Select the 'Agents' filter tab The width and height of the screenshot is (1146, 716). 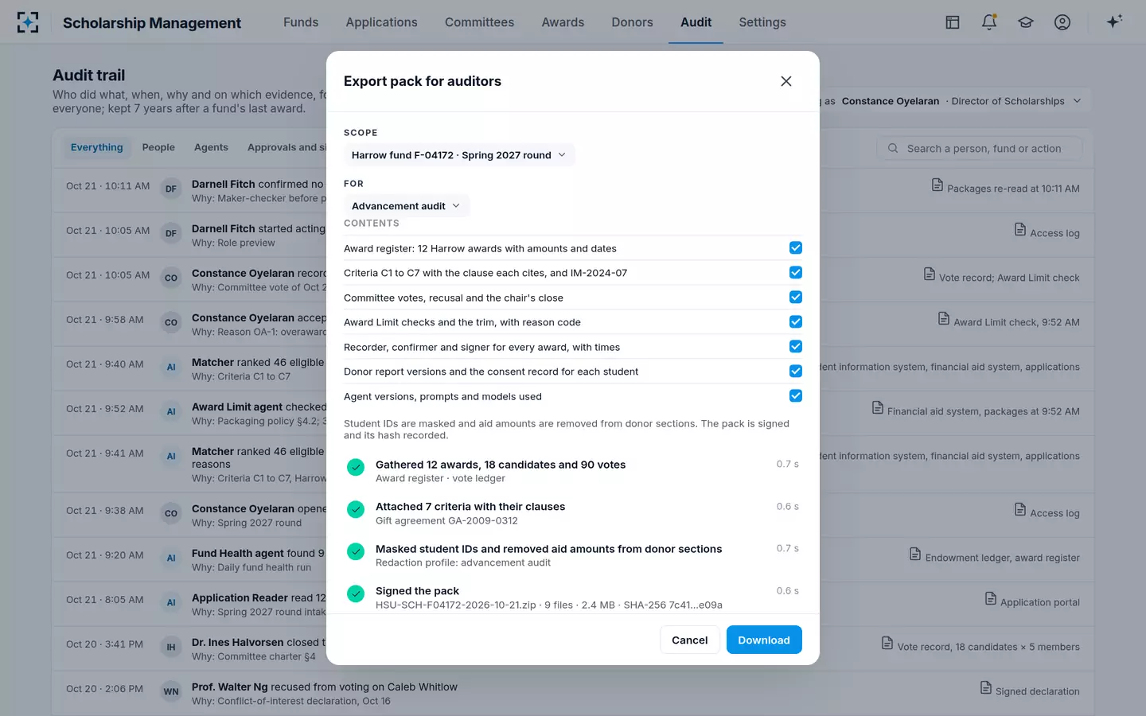(211, 147)
